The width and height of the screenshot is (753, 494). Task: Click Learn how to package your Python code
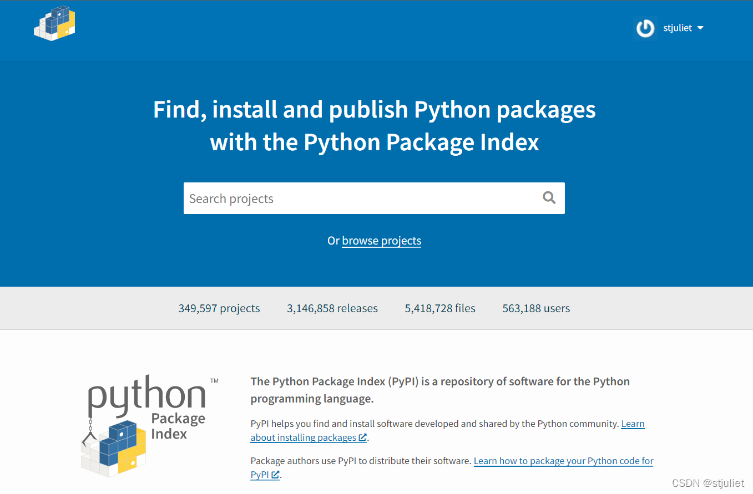[563, 461]
